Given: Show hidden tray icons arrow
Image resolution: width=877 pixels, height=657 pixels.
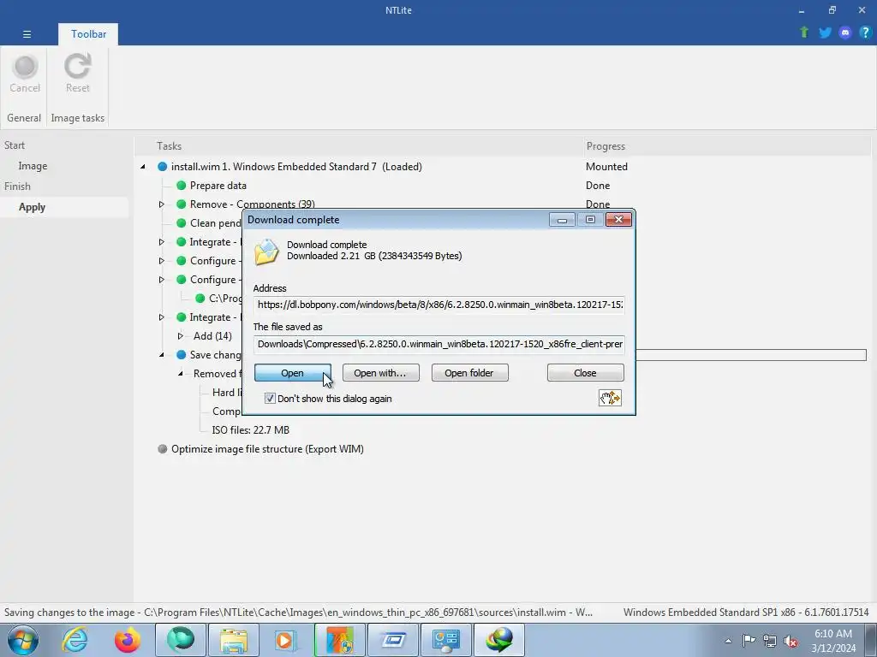Looking at the screenshot, I should point(728,641).
